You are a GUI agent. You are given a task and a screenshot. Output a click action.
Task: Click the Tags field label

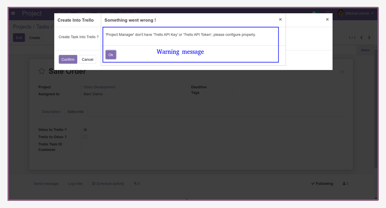[x=195, y=93]
